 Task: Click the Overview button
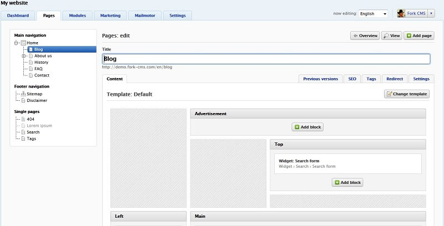point(365,35)
